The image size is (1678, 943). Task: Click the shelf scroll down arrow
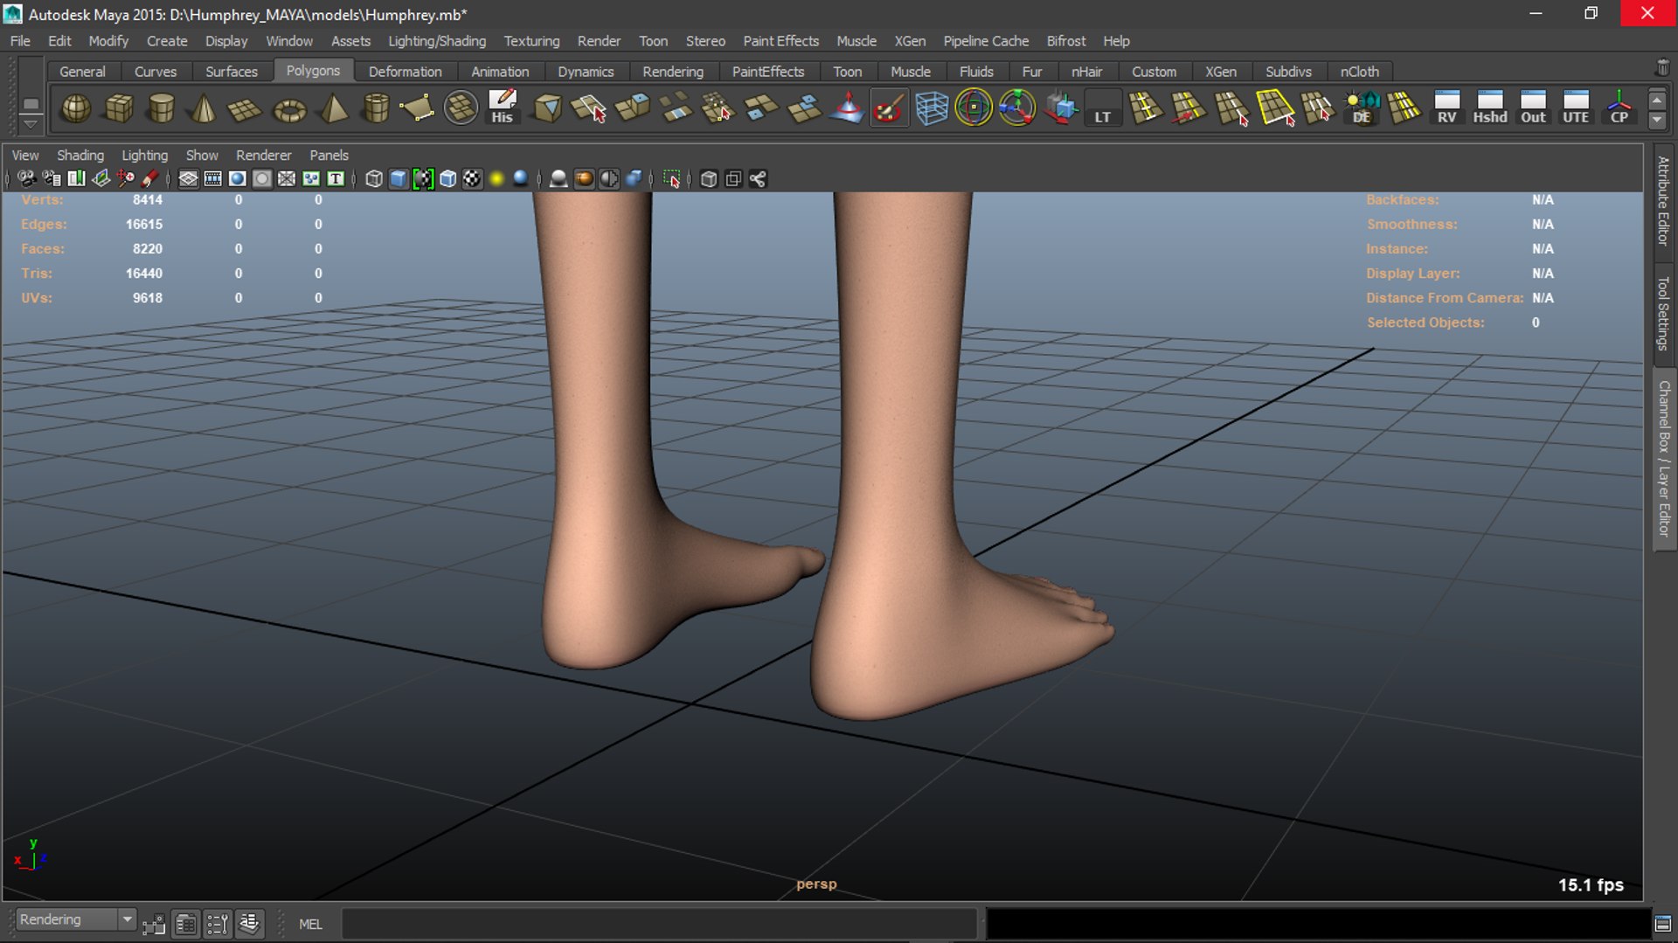click(1657, 120)
